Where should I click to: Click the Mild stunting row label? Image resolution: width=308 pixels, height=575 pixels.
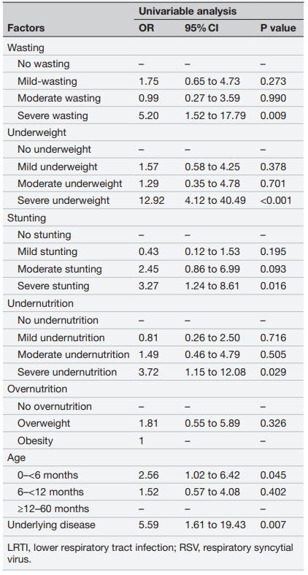[47, 252]
